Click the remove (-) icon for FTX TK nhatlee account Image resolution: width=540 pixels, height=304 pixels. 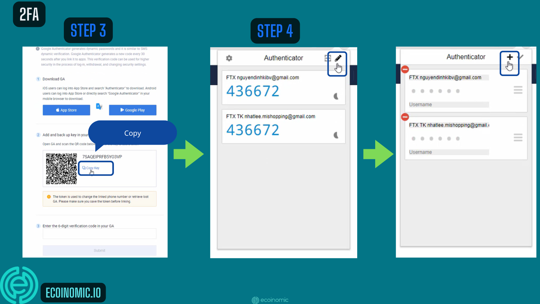[405, 117]
